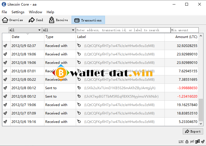
Task: Select the 2012/3/9 02:37 date cell
Action: coord(27,46)
